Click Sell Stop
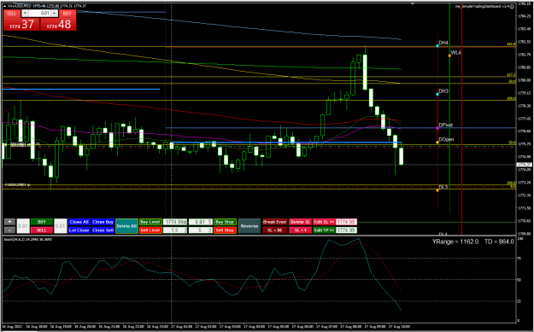534x332 pixels. point(225,230)
